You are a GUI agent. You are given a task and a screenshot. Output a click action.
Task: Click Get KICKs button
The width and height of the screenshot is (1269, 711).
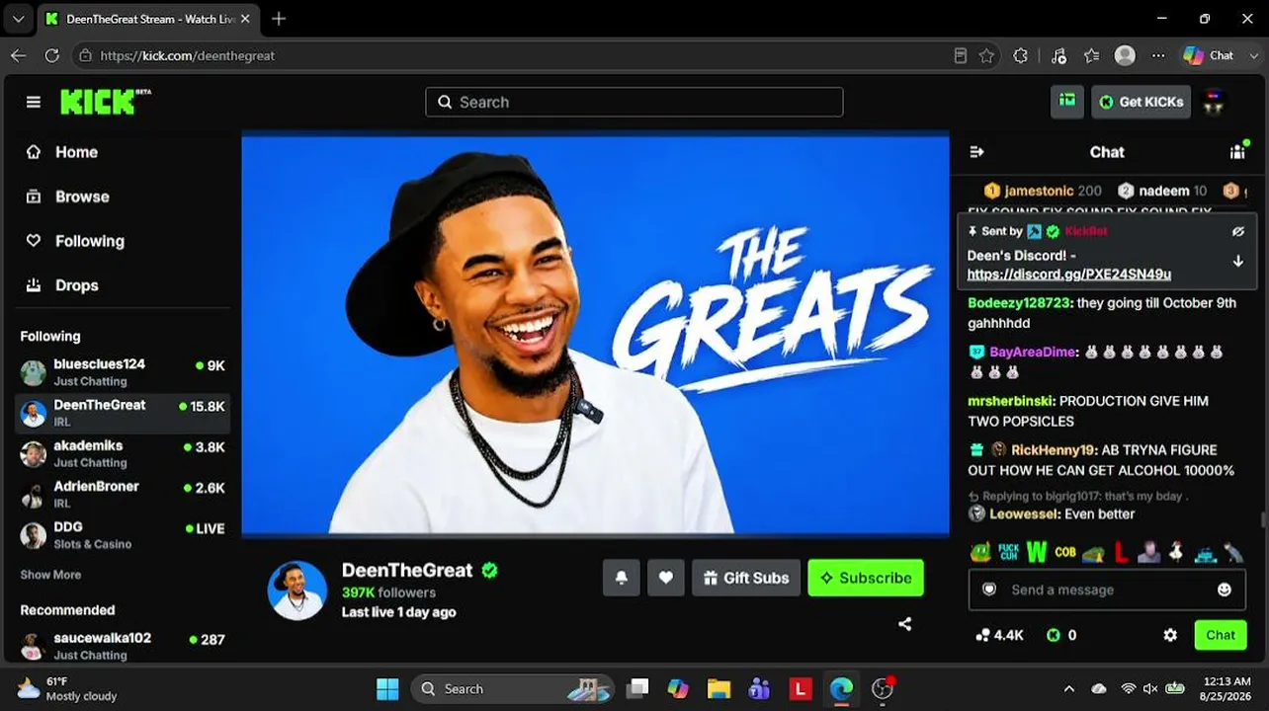pos(1141,102)
